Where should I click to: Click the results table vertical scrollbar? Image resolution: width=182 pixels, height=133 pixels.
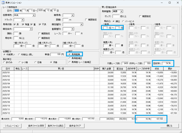pyautogui.click(x=178, y=90)
